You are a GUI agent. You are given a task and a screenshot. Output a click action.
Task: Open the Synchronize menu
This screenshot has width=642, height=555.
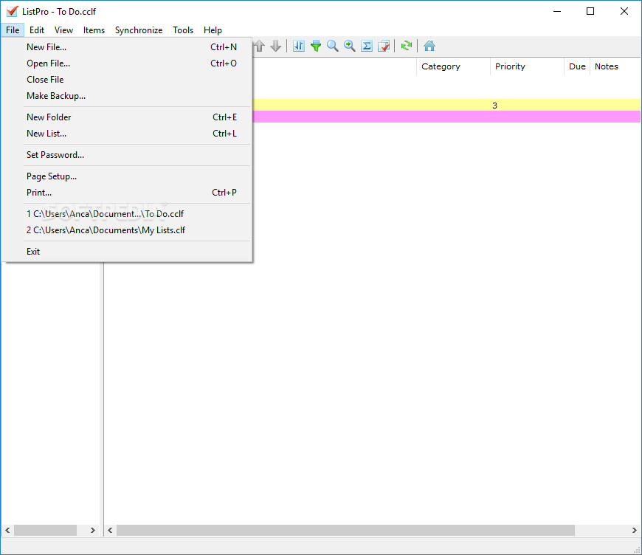[139, 30]
